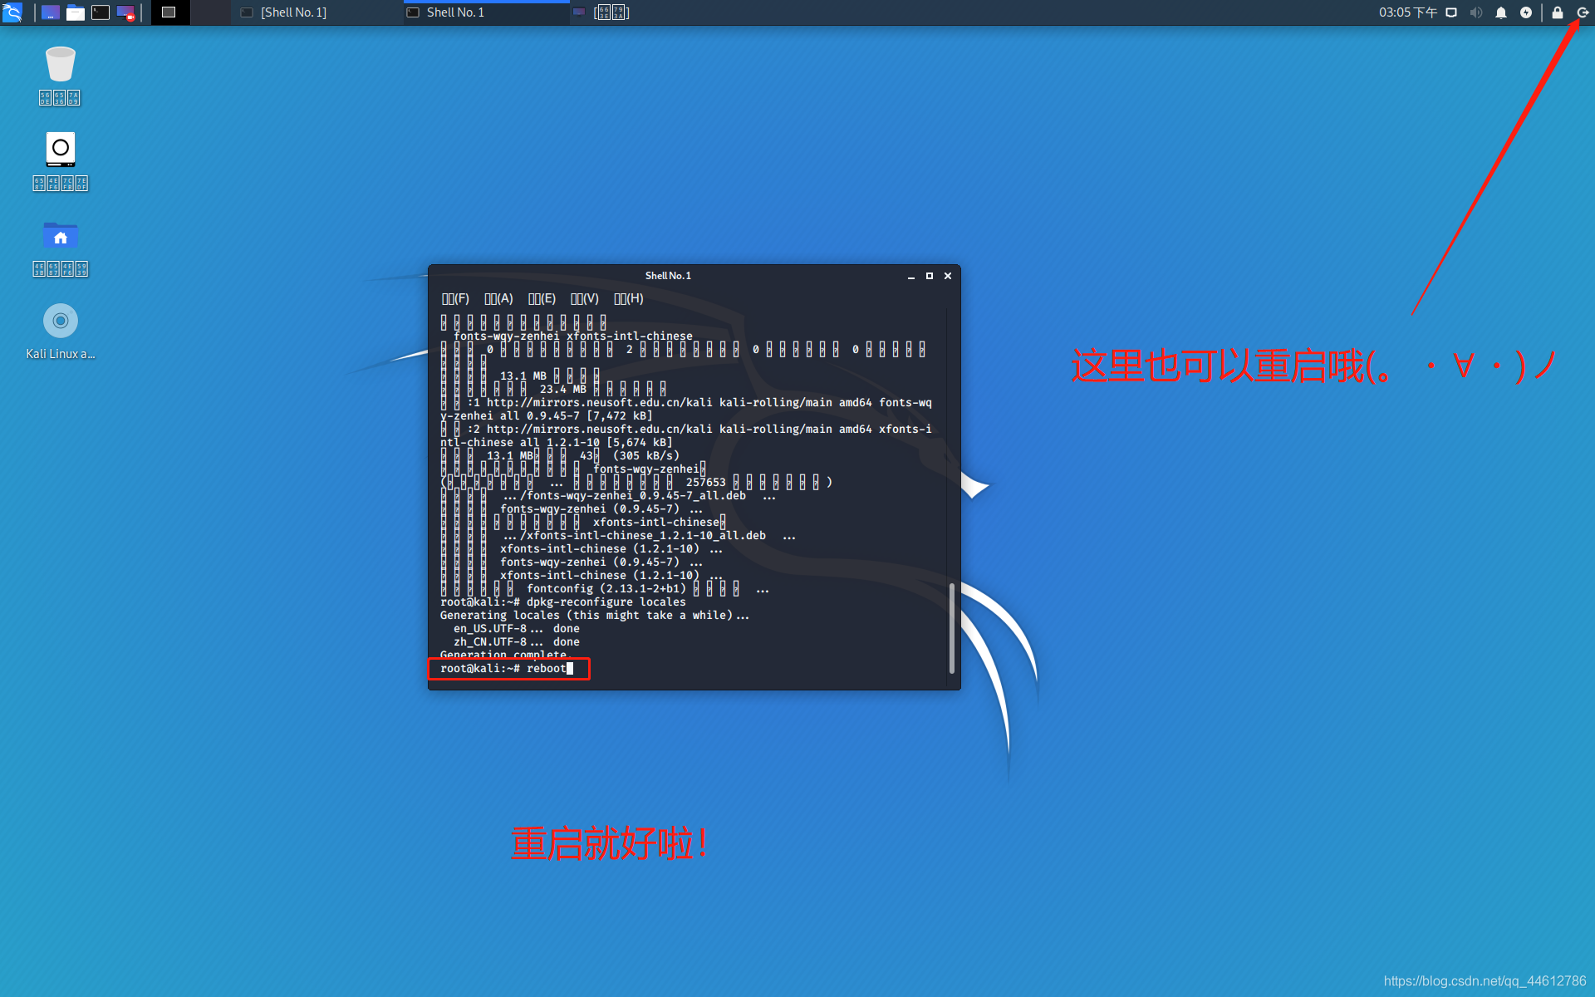1595x997 pixels.
Task: Open the network connection tray icon
Action: [1451, 12]
